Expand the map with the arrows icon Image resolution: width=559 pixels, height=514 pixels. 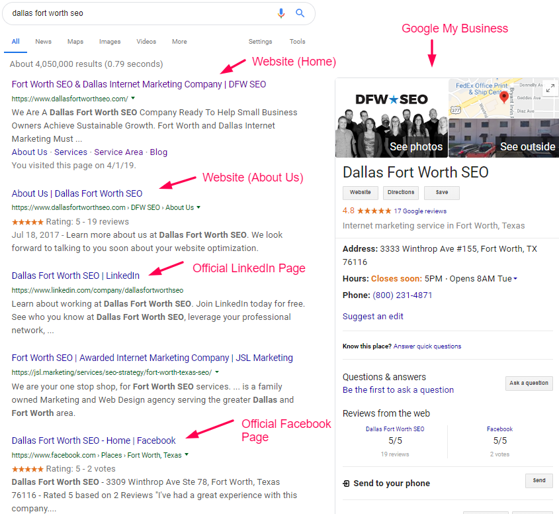point(550,88)
